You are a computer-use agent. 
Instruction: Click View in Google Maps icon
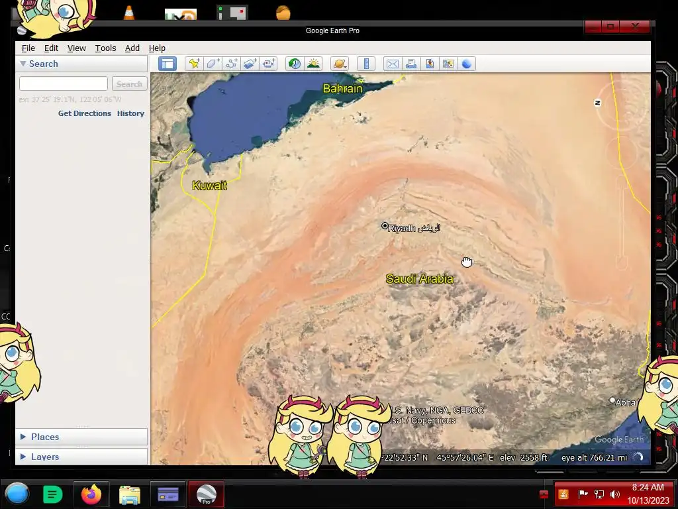pos(448,64)
